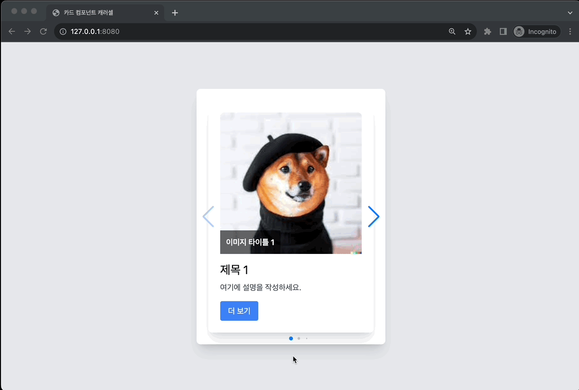Click the 이미지 타이틀 1 caption
This screenshot has height=390, width=579.
(x=250, y=242)
